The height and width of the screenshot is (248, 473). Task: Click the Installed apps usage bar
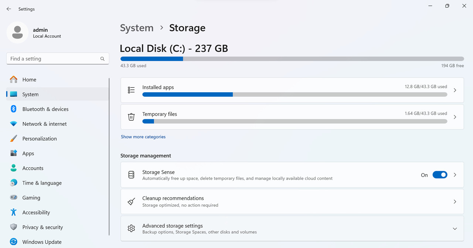point(295,94)
